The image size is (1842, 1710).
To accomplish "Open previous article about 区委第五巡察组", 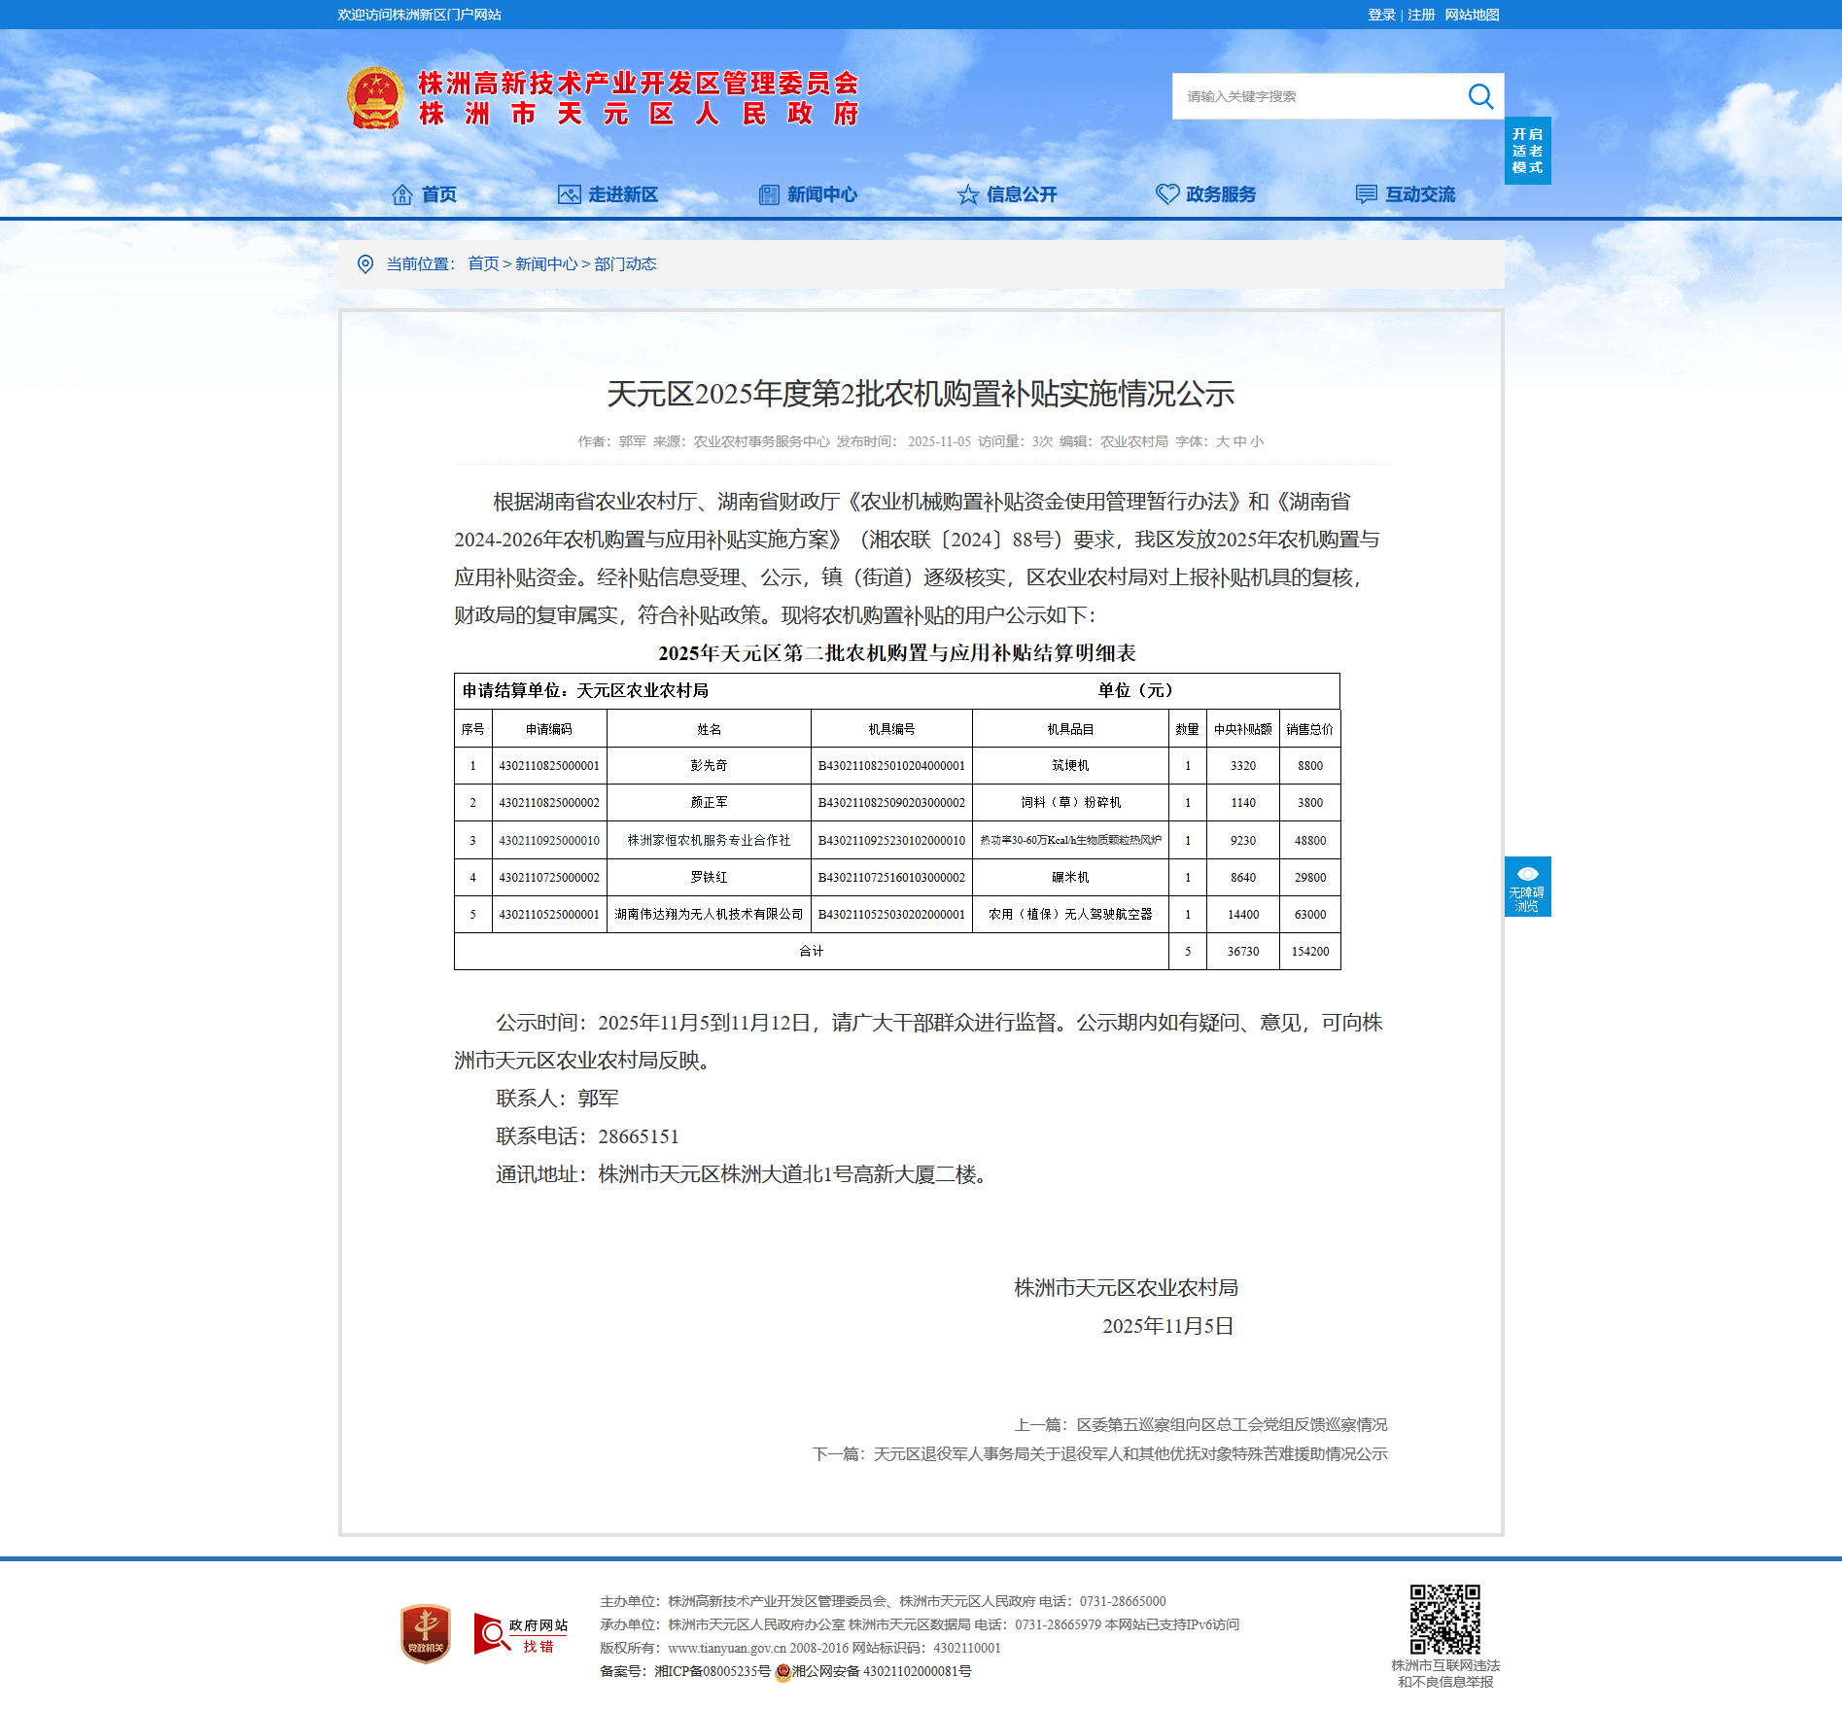I will pyautogui.click(x=1231, y=1424).
